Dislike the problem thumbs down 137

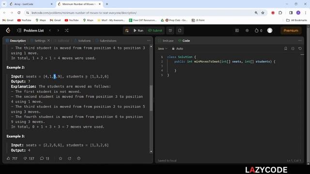[29, 159]
